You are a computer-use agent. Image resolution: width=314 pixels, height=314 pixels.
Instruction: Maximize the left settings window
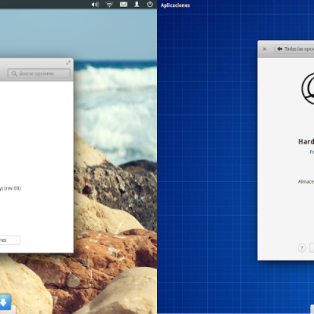pyautogui.click(x=68, y=63)
